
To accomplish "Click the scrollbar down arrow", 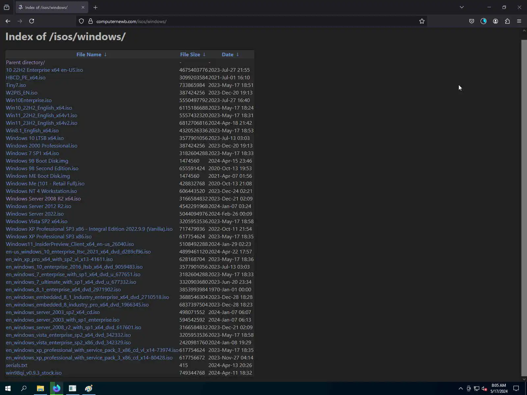I will tap(524, 379).
